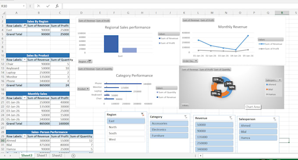Clear filter icon on Category slicer
Image resolution: width=298 pixels, height=160 pixels.
coord(186,117)
